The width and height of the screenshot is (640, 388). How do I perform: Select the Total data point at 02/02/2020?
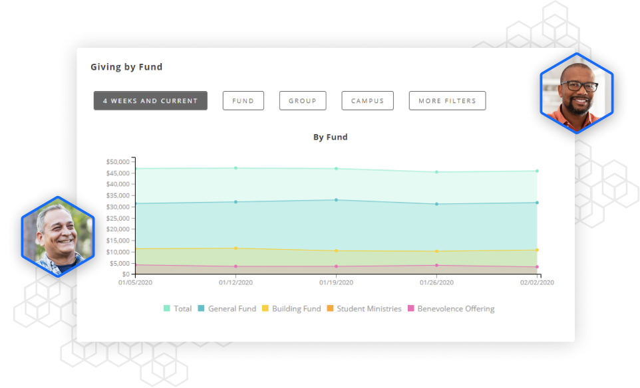[537, 171]
